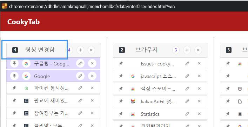Click the favicon of 참여정부는 기... row
This screenshot has width=248, height=127.
[26, 113]
